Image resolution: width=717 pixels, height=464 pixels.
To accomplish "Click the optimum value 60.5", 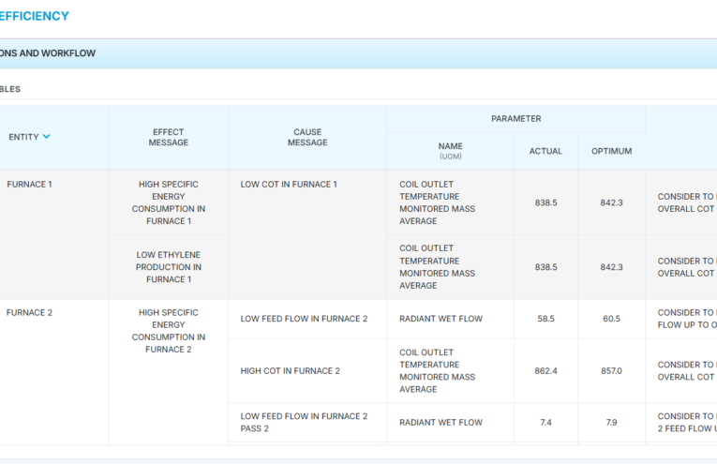I will pyautogui.click(x=611, y=319).
